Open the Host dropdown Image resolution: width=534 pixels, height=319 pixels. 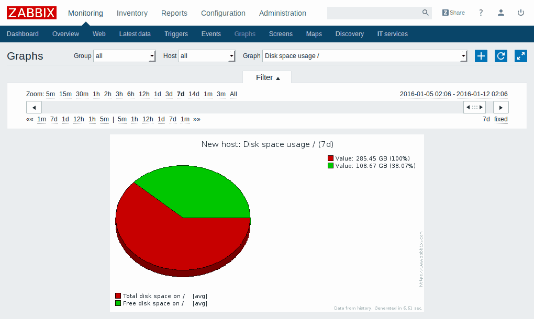point(206,56)
